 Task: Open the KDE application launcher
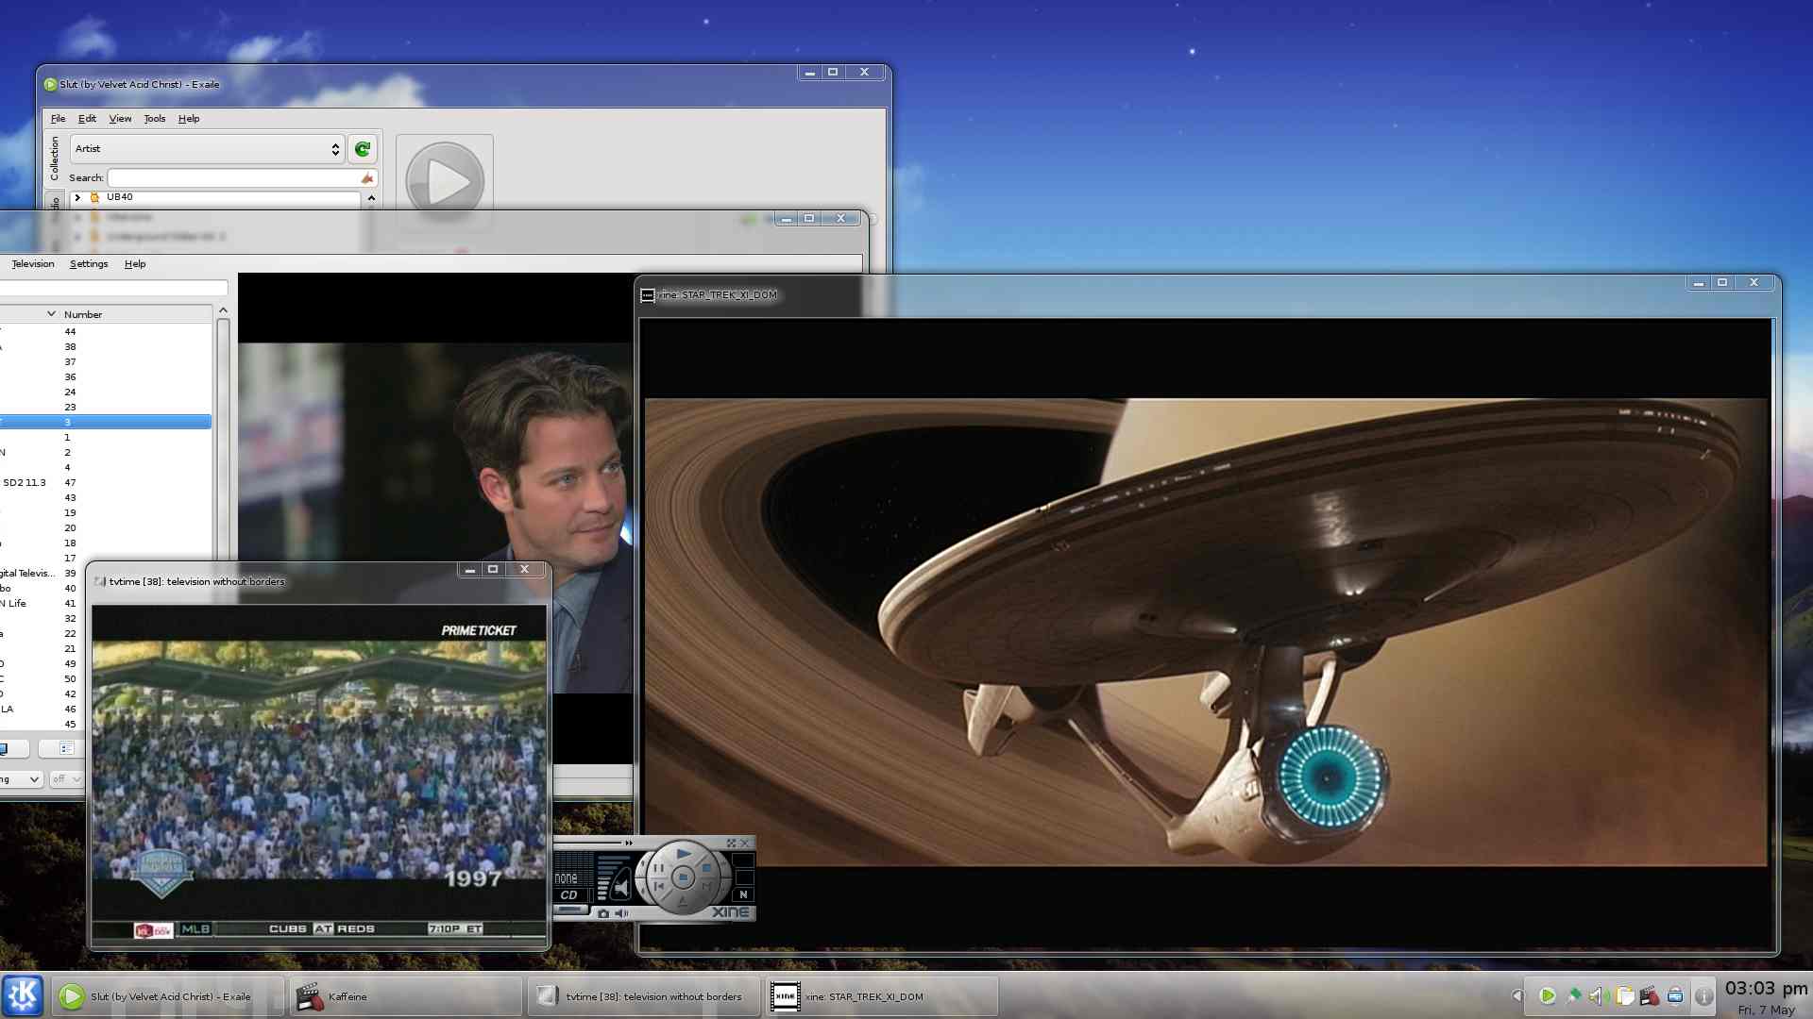point(23,995)
